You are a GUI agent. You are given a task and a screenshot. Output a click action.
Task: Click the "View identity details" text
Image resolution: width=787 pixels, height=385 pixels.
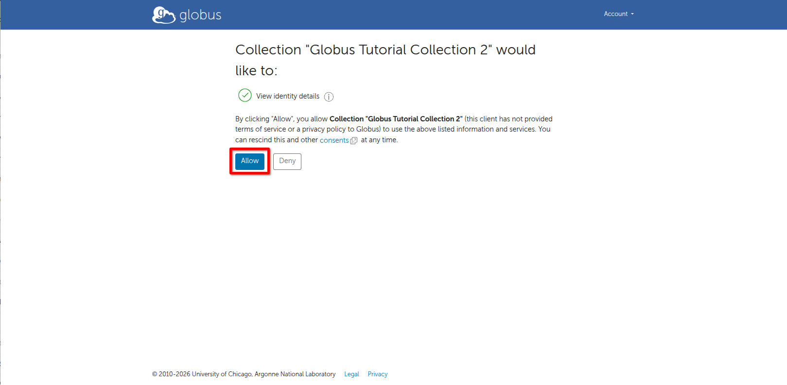pyautogui.click(x=288, y=96)
